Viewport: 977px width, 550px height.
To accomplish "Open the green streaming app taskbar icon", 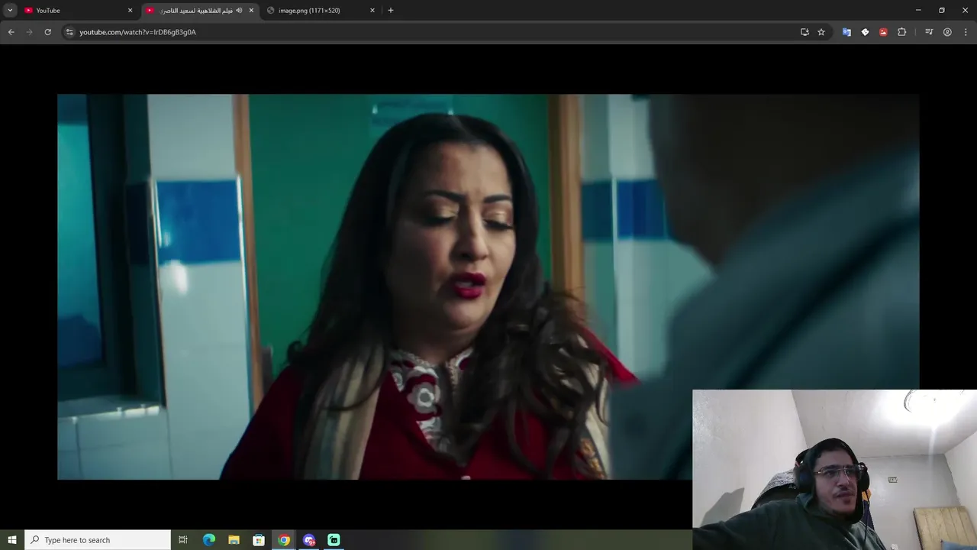I will (x=334, y=540).
